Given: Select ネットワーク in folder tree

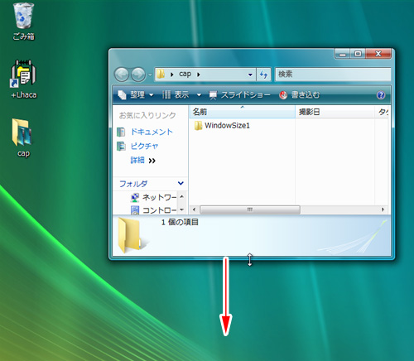Looking at the screenshot, I should 153,197.
